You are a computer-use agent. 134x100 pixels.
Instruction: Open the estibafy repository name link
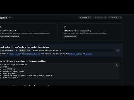4,18
